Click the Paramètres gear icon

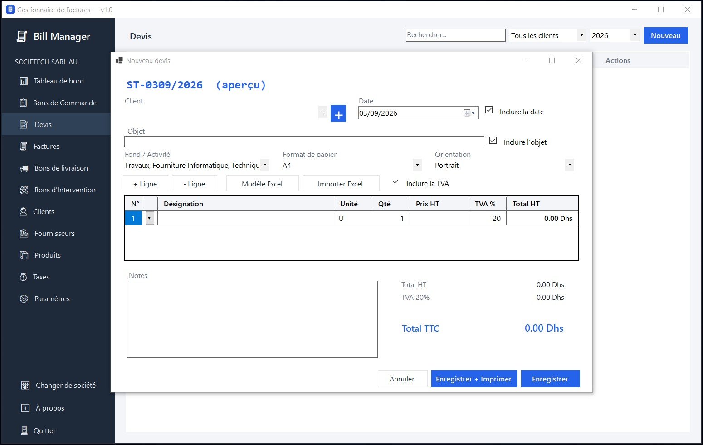coord(24,299)
